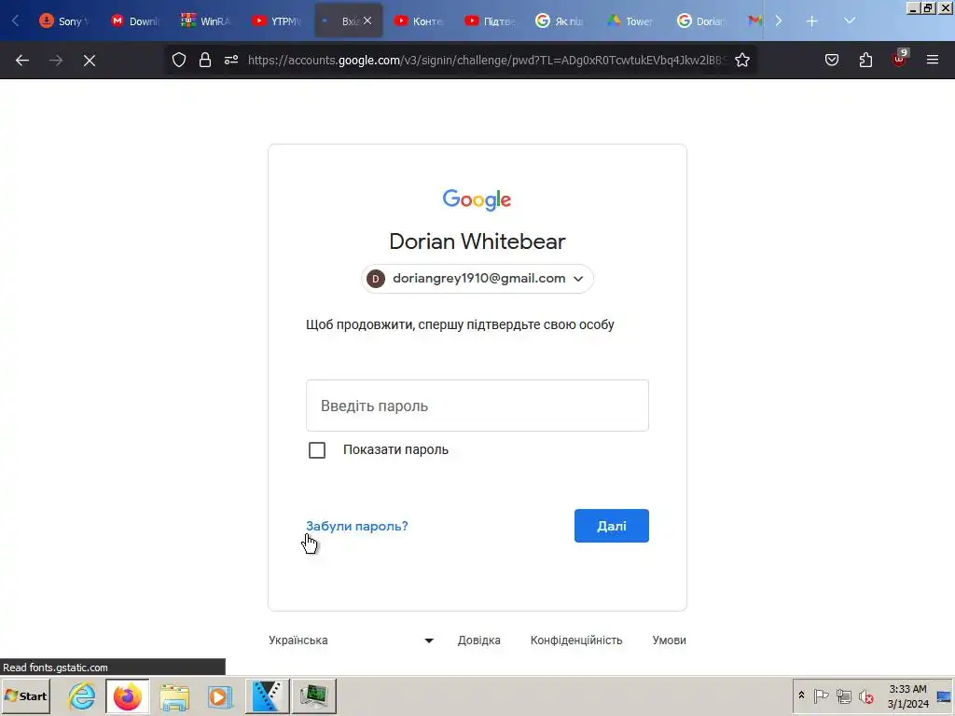This screenshot has height=716, width=955.
Task: Switch to the Dorian Google tab
Action: click(701, 21)
